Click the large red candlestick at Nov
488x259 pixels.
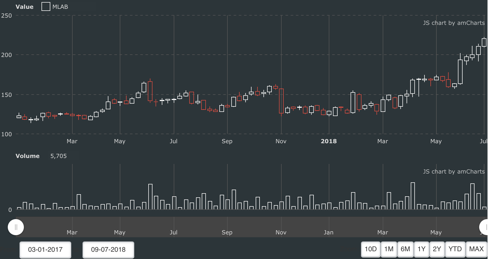pyautogui.click(x=281, y=101)
